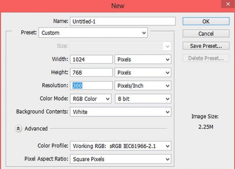Image resolution: width=235 pixels, height=169 pixels.
Task: Click the Cancel button
Action: click(206, 33)
